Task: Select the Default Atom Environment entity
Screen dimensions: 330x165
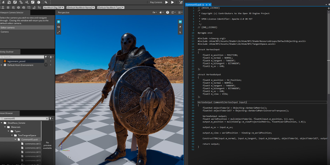Action: click(x=20, y=65)
